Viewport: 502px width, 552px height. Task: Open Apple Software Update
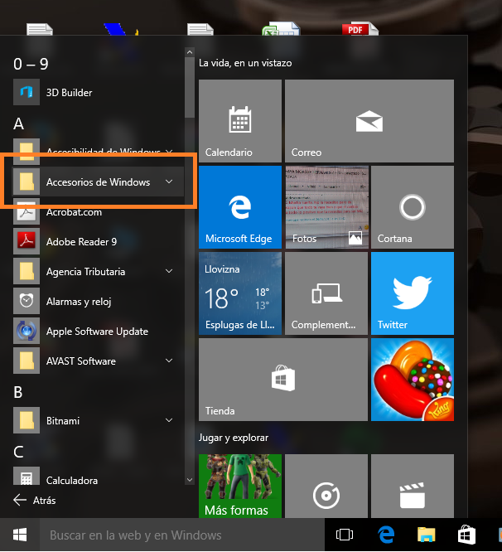click(x=97, y=332)
